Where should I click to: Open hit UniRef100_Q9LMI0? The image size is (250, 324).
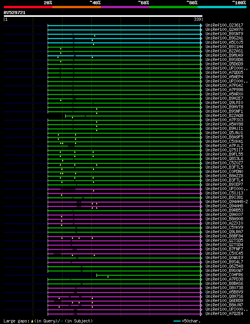click(225, 103)
